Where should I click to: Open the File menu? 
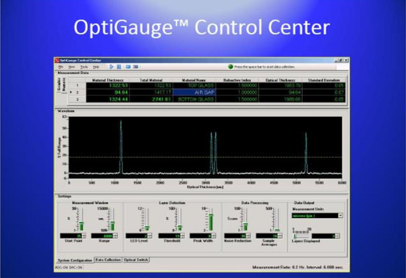(60, 67)
